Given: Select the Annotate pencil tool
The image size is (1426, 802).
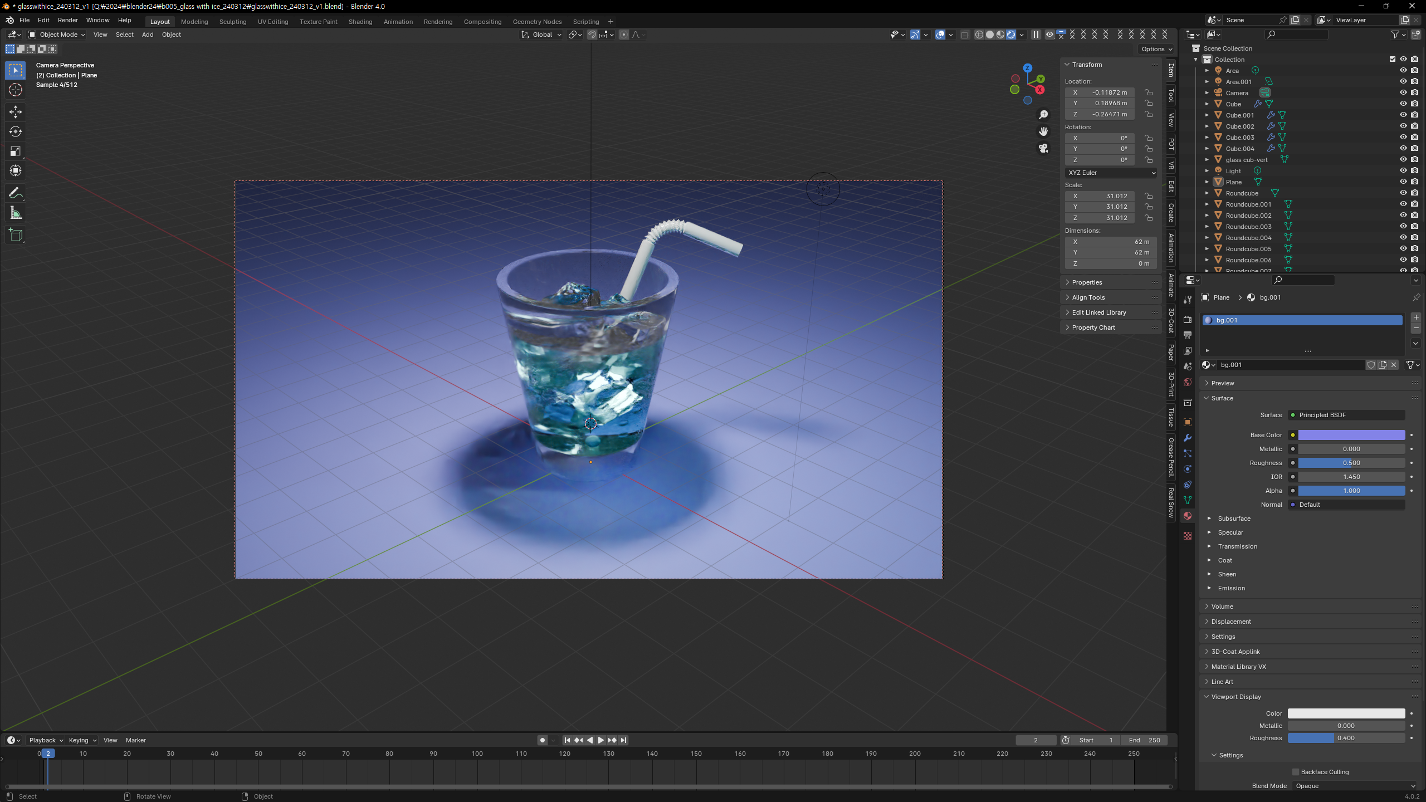Looking at the screenshot, I should tap(16, 193).
